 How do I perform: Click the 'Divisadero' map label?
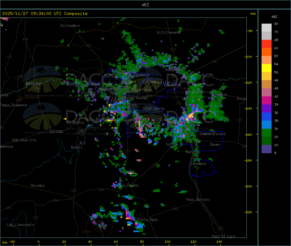click(x=70, y=26)
